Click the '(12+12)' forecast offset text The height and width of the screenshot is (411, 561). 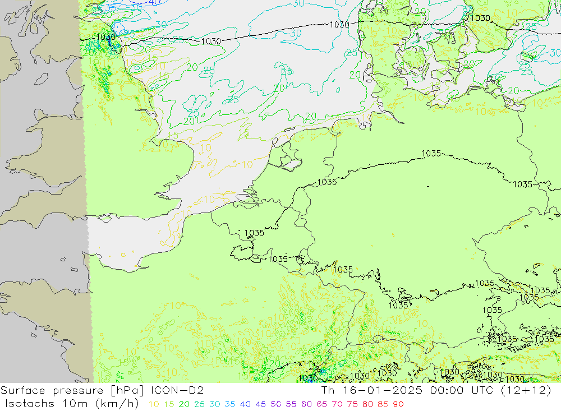pyautogui.click(x=526, y=390)
